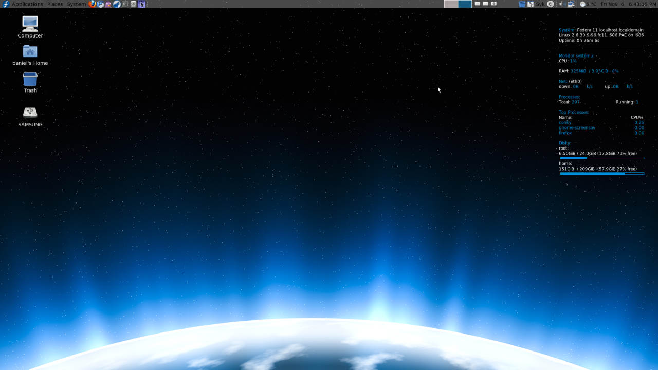
Task: Launch the blue bird panel launcher
Action: [117, 4]
